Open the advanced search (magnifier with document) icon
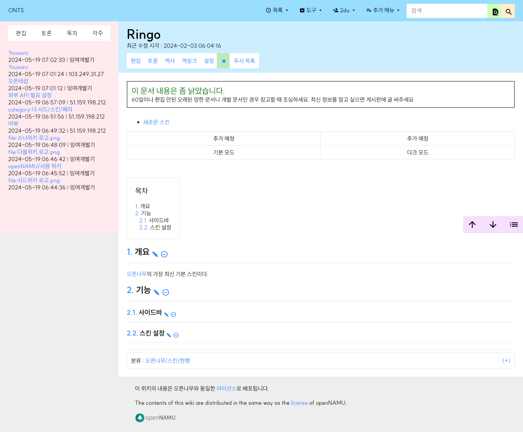 (495, 11)
